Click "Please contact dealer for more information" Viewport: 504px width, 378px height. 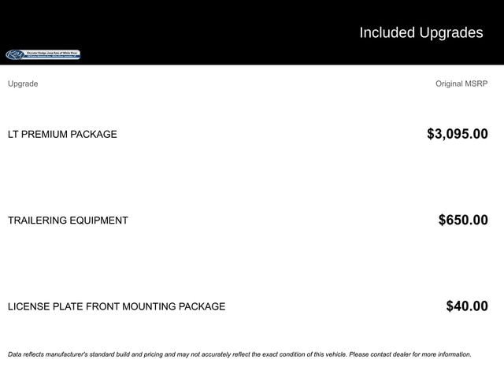coord(410,354)
